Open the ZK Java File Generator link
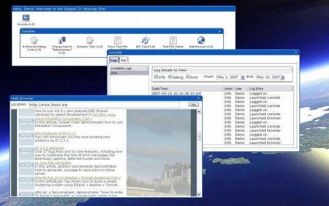This screenshot has height=206, width=329. click(53, 162)
